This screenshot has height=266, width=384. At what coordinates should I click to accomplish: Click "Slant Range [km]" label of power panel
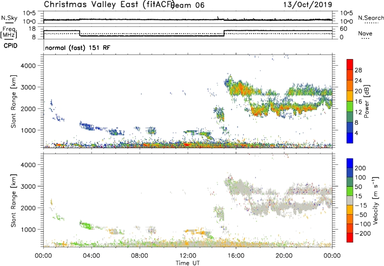click(x=13, y=101)
